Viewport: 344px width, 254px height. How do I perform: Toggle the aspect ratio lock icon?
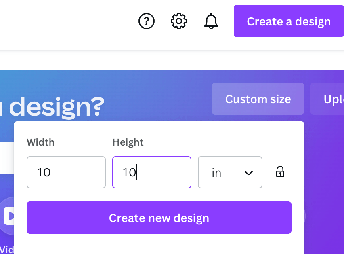tap(280, 172)
